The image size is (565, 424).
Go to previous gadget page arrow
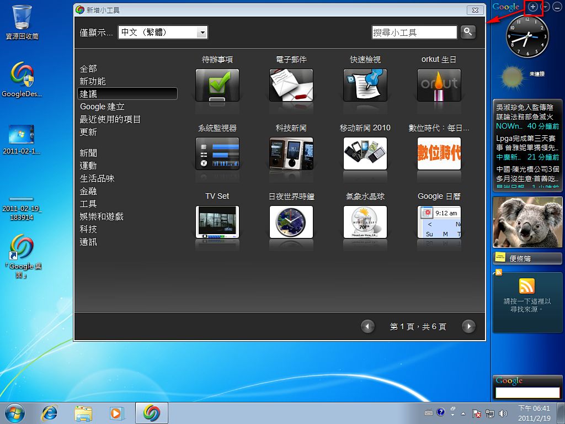pos(367,327)
